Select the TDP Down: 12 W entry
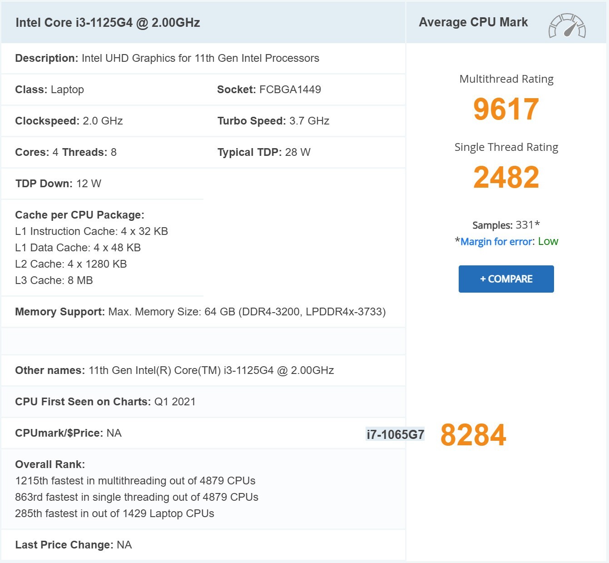 [x=58, y=184]
